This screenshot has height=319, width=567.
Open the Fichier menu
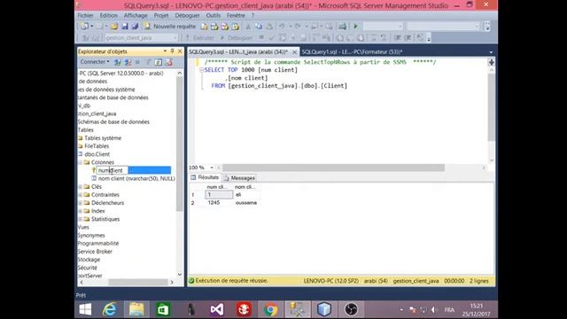85,16
